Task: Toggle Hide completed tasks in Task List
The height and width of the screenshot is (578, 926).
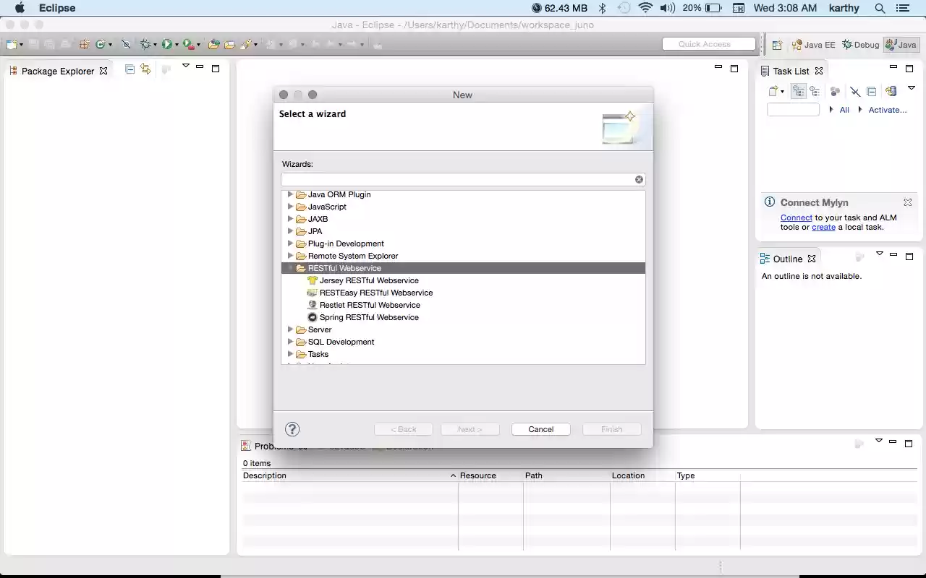Action: (x=854, y=91)
